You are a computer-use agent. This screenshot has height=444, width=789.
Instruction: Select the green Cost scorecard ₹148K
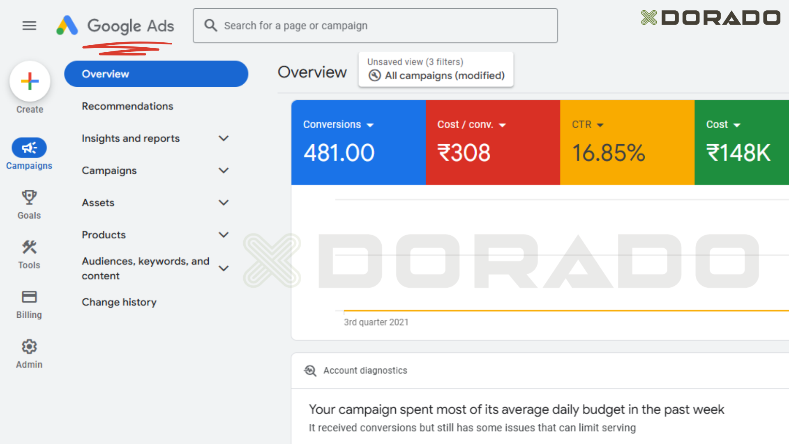tap(742, 143)
